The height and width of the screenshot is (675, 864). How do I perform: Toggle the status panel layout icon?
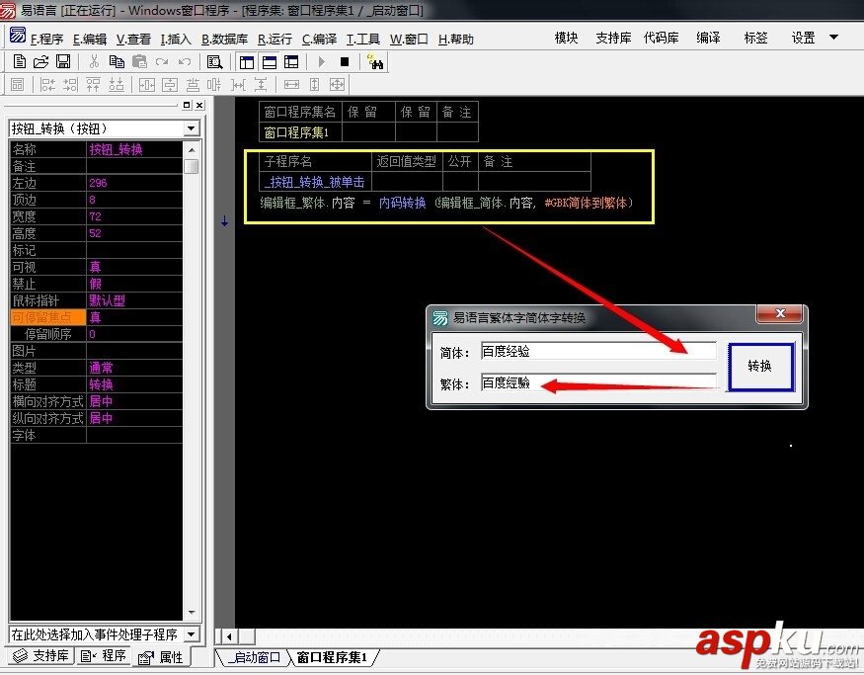(270, 61)
